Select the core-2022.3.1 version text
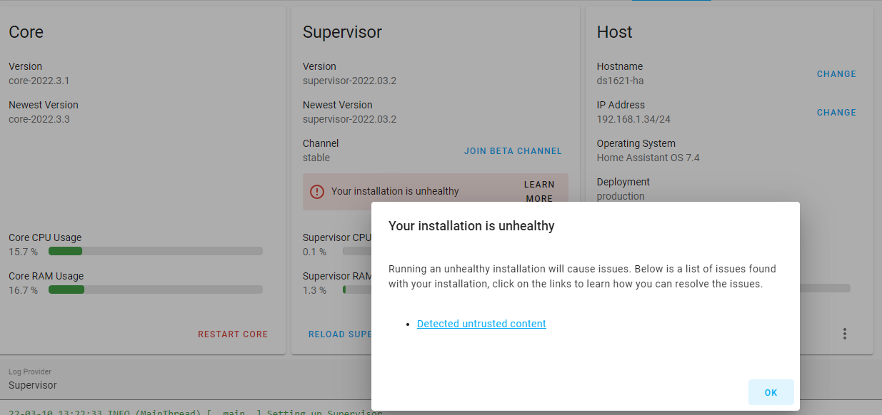Screen dimensions: 882x415 (x=39, y=81)
